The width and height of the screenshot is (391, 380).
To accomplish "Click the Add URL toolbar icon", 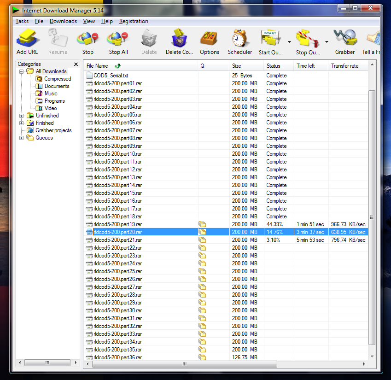I will (x=27, y=38).
